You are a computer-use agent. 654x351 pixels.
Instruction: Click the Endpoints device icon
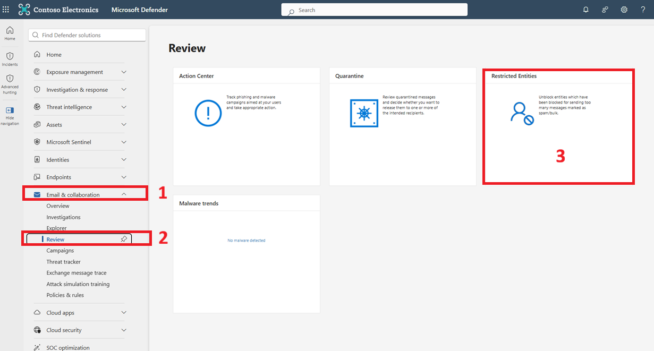(x=37, y=177)
